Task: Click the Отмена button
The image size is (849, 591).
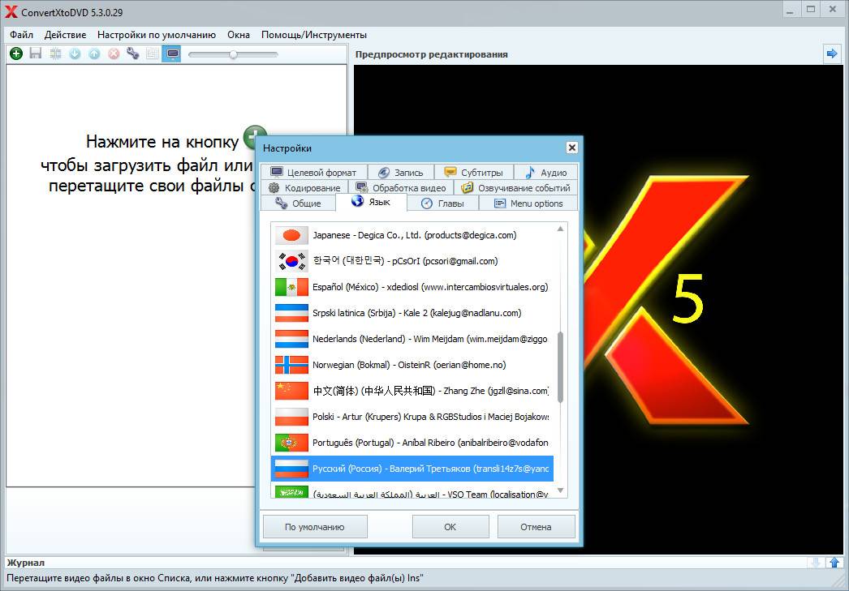Action: point(536,527)
